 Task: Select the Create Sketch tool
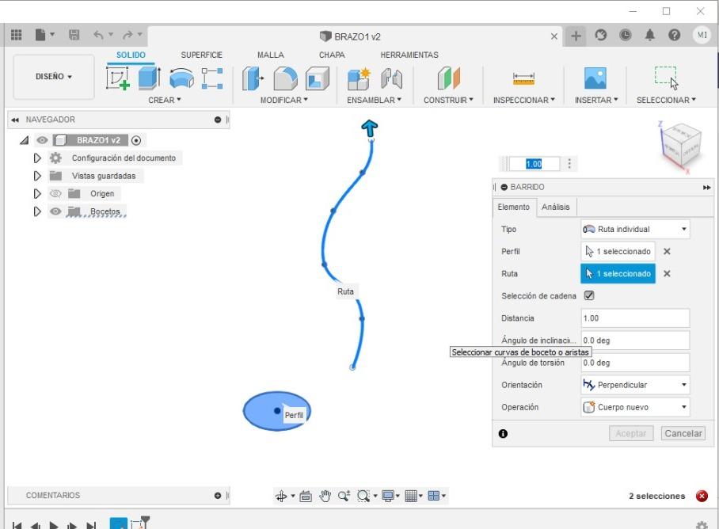tap(118, 78)
